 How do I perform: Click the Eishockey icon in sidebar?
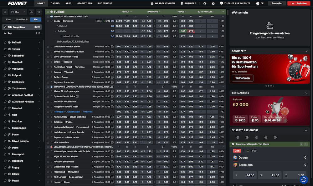point(9,82)
